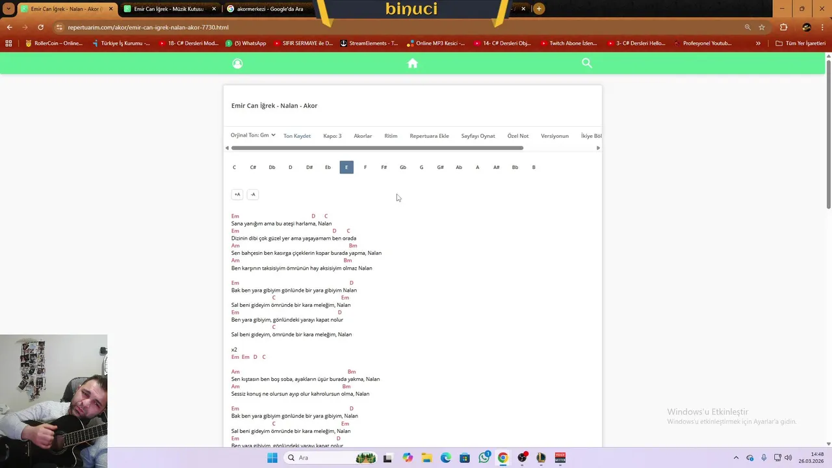The height and width of the screenshot is (468, 832).
Task: Open tab search dropdown arrow
Action: [8, 9]
